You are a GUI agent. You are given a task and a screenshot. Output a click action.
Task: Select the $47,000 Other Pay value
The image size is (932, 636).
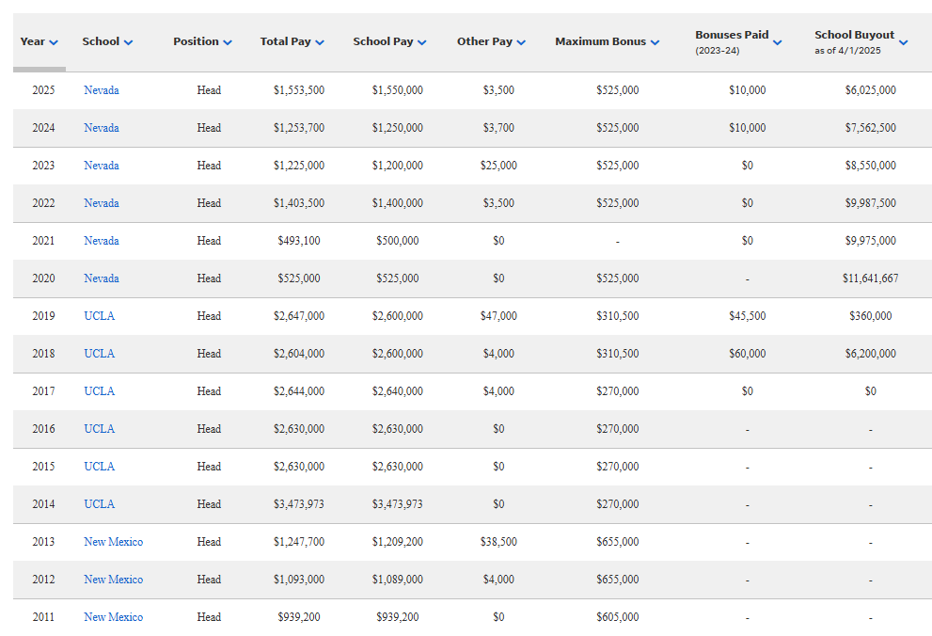[498, 316]
